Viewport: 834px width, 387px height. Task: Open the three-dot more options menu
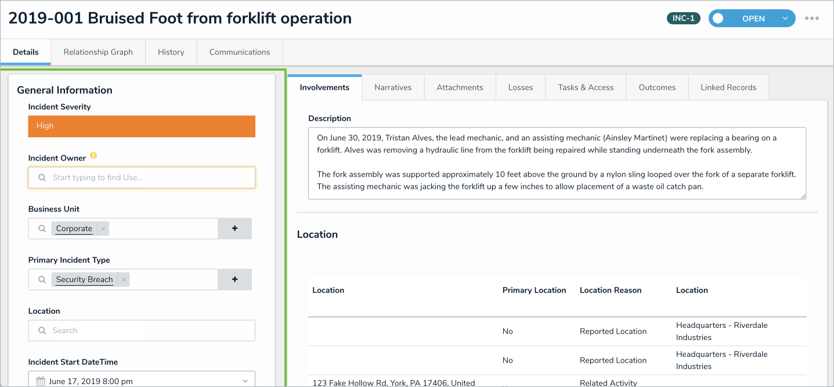(811, 19)
